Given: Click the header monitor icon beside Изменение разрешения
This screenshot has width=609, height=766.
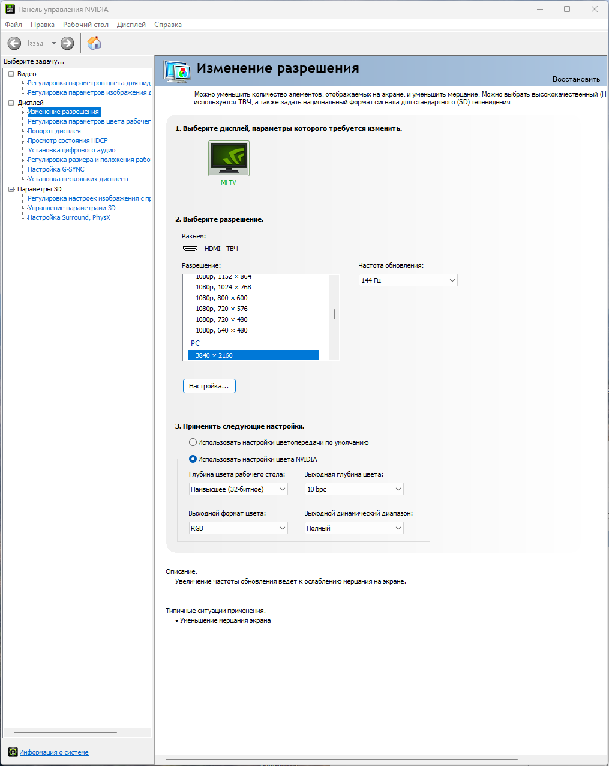Looking at the screenshot, I should [177, 71].
